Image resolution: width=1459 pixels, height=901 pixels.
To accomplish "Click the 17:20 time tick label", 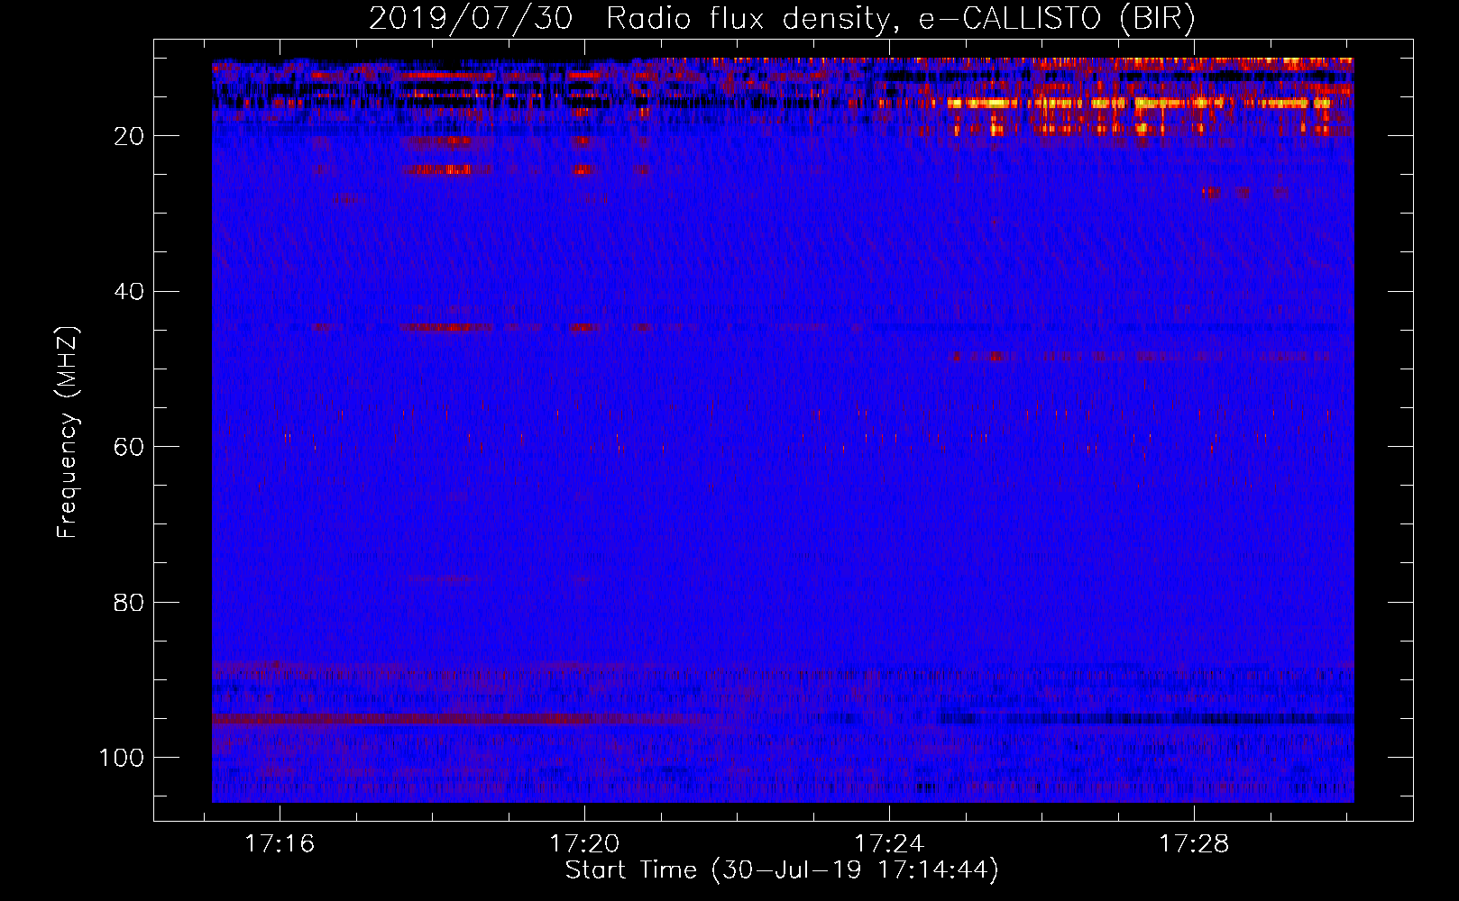I will coord(584,844).
